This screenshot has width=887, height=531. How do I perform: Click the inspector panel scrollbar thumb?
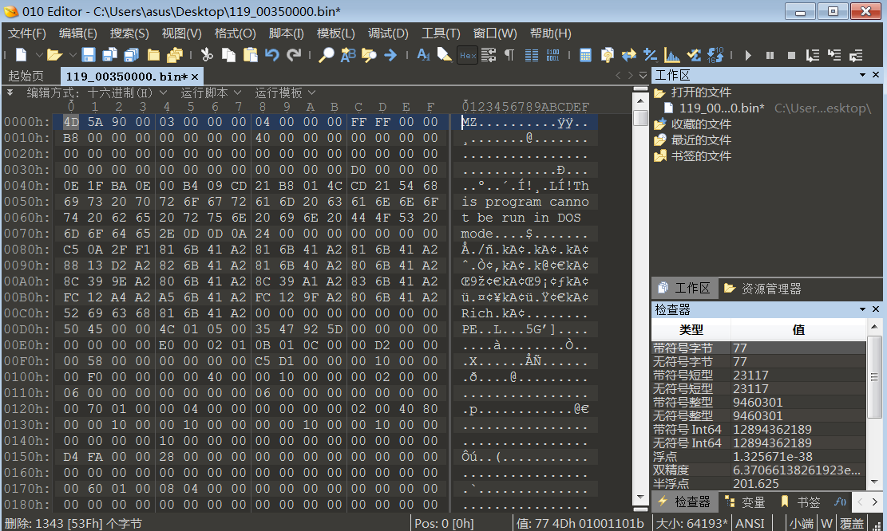(874, 378)
